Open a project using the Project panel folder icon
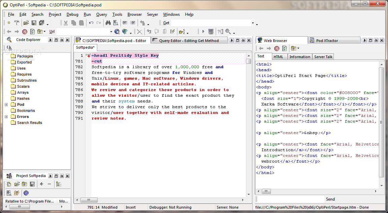Viewport: 388px width, 213px height. pyautogui.click(x=17, y=184)
